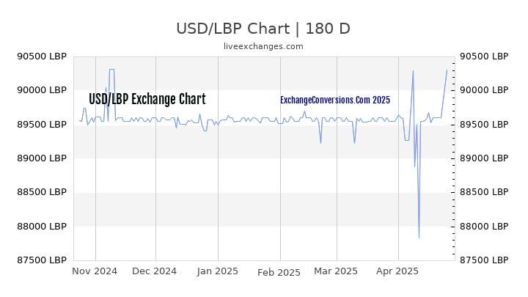Click the USD/LBP Chart | 180 D title
Viewport: 528px width, 297px height.
coord(263,29)
